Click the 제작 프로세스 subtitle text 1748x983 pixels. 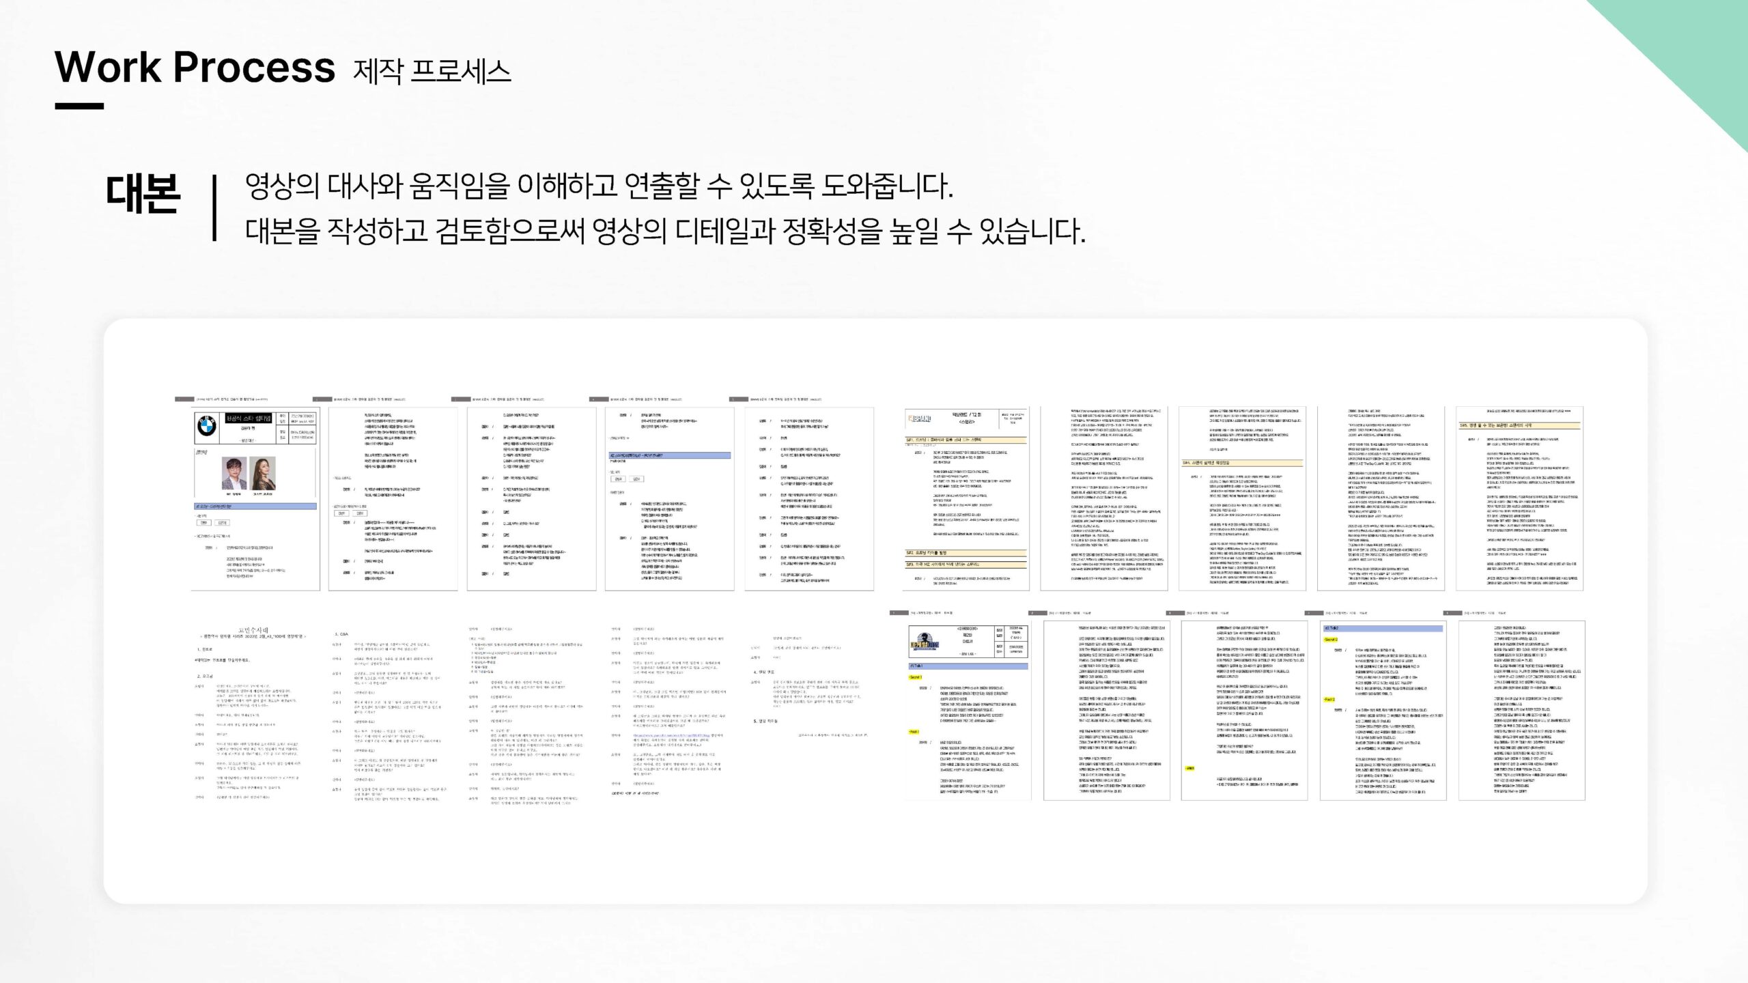click(x=429, y=70)
